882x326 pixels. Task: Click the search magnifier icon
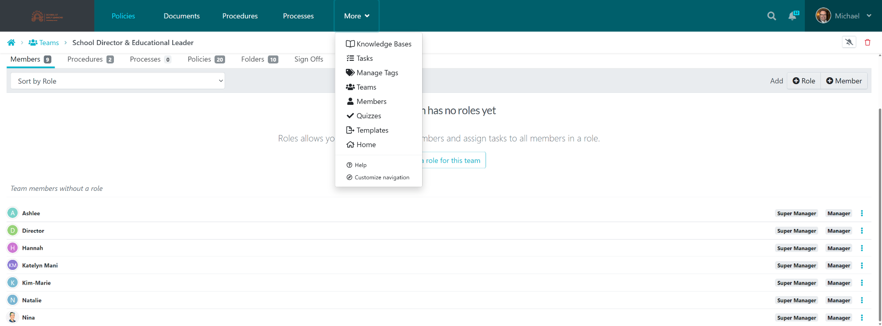point(771,16)
